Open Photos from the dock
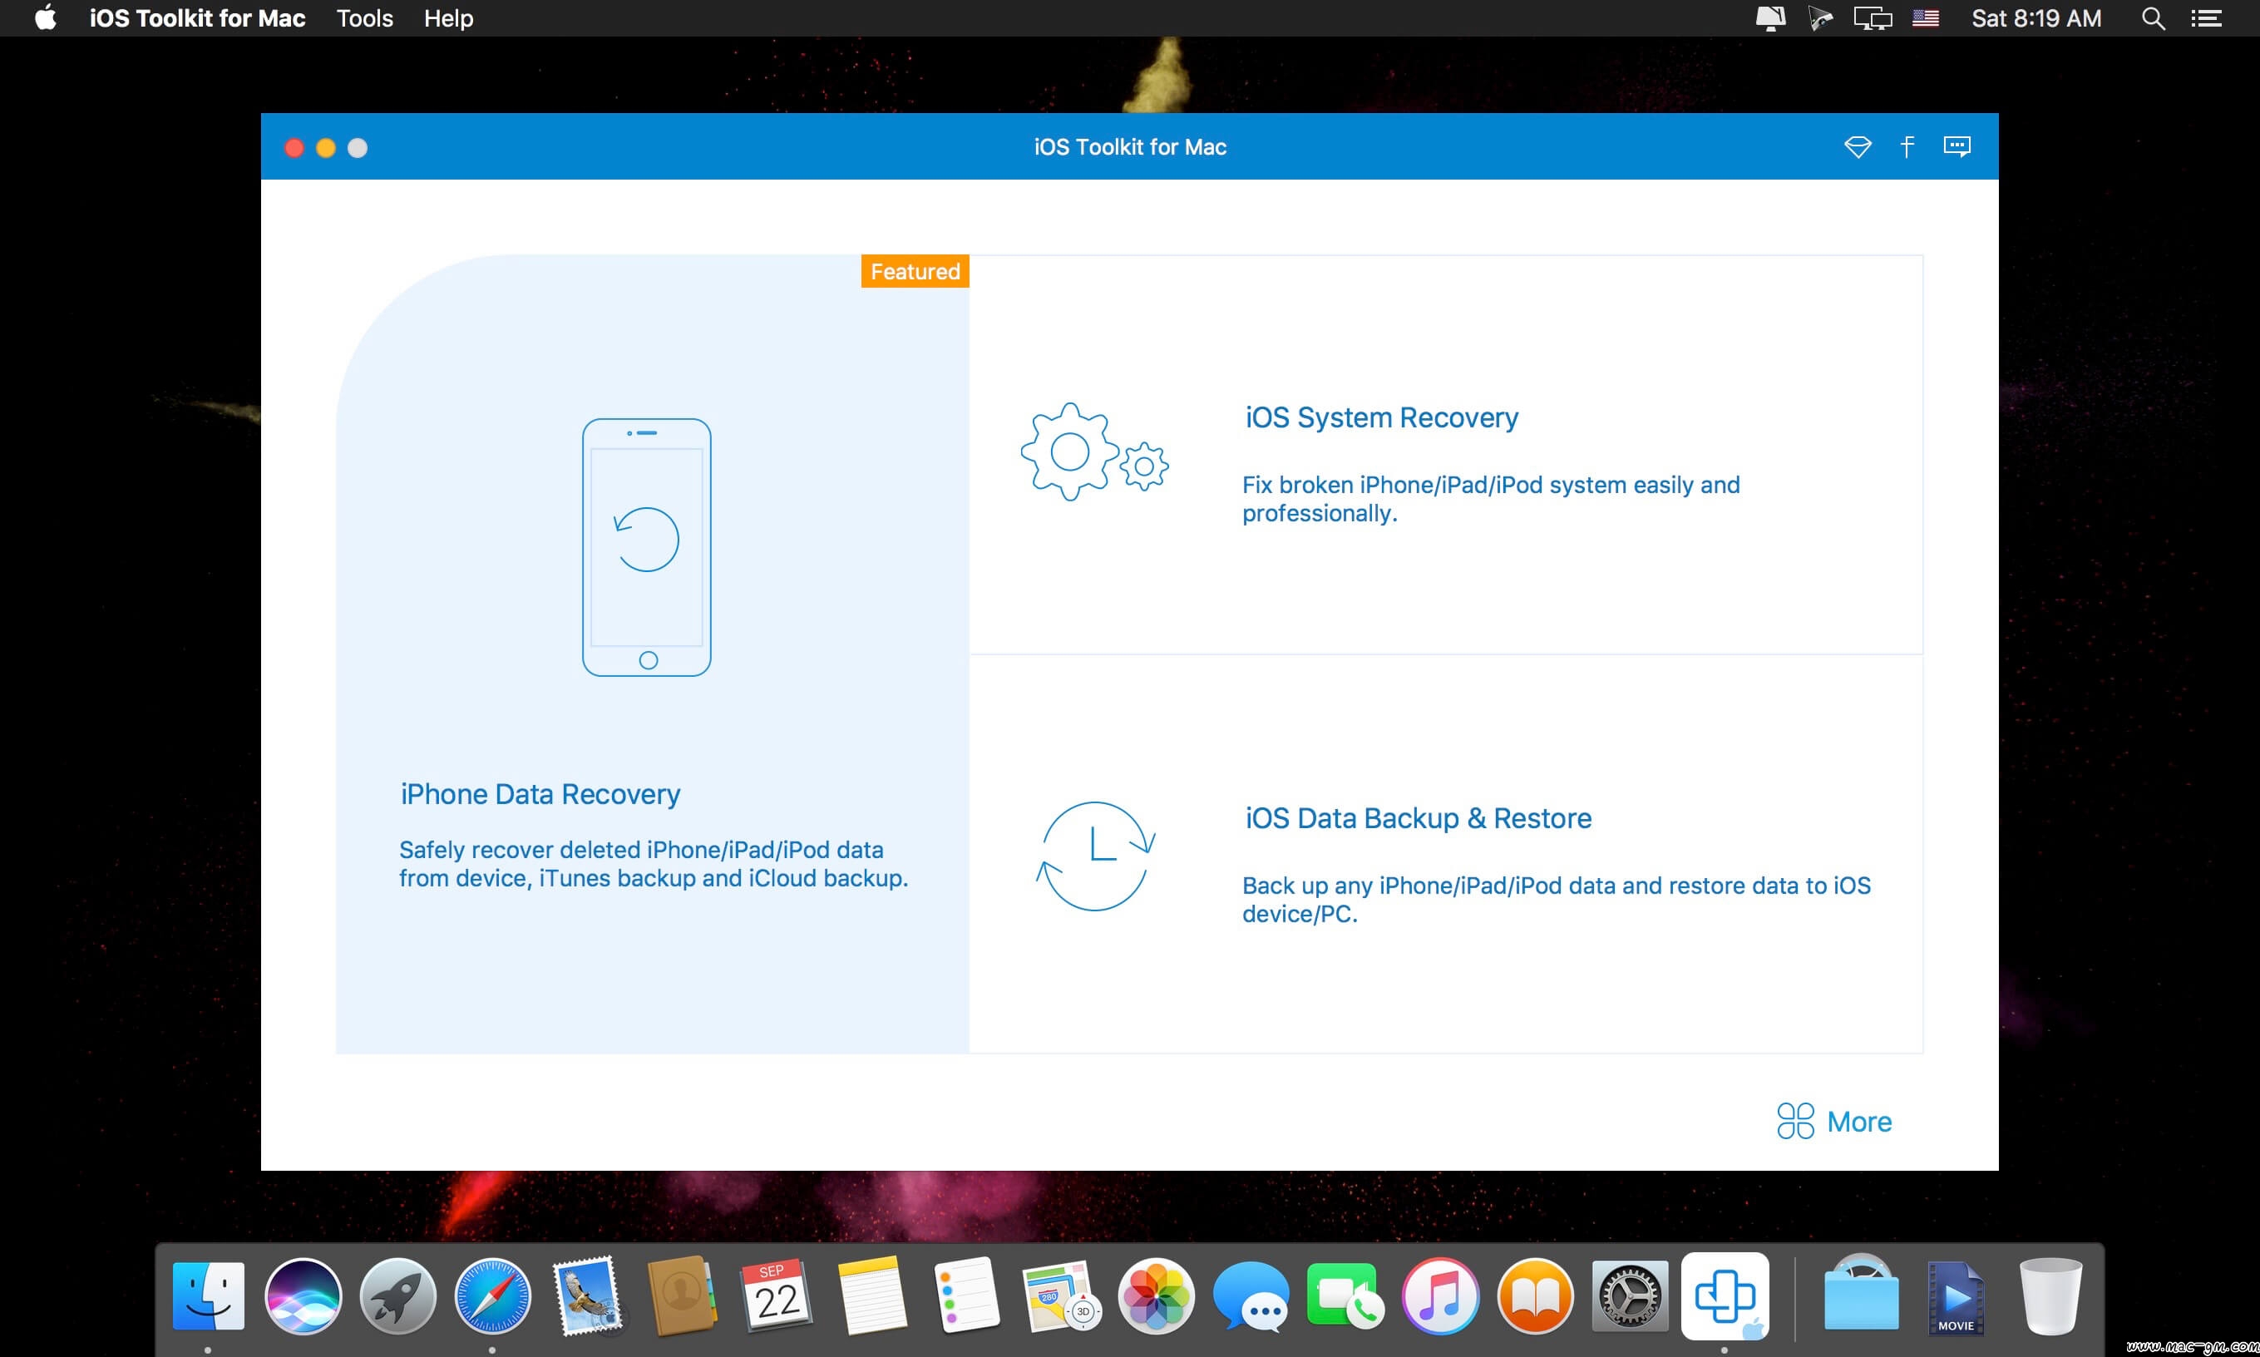Viewport: 2260px width, 1357px height. [1156, 1295]
